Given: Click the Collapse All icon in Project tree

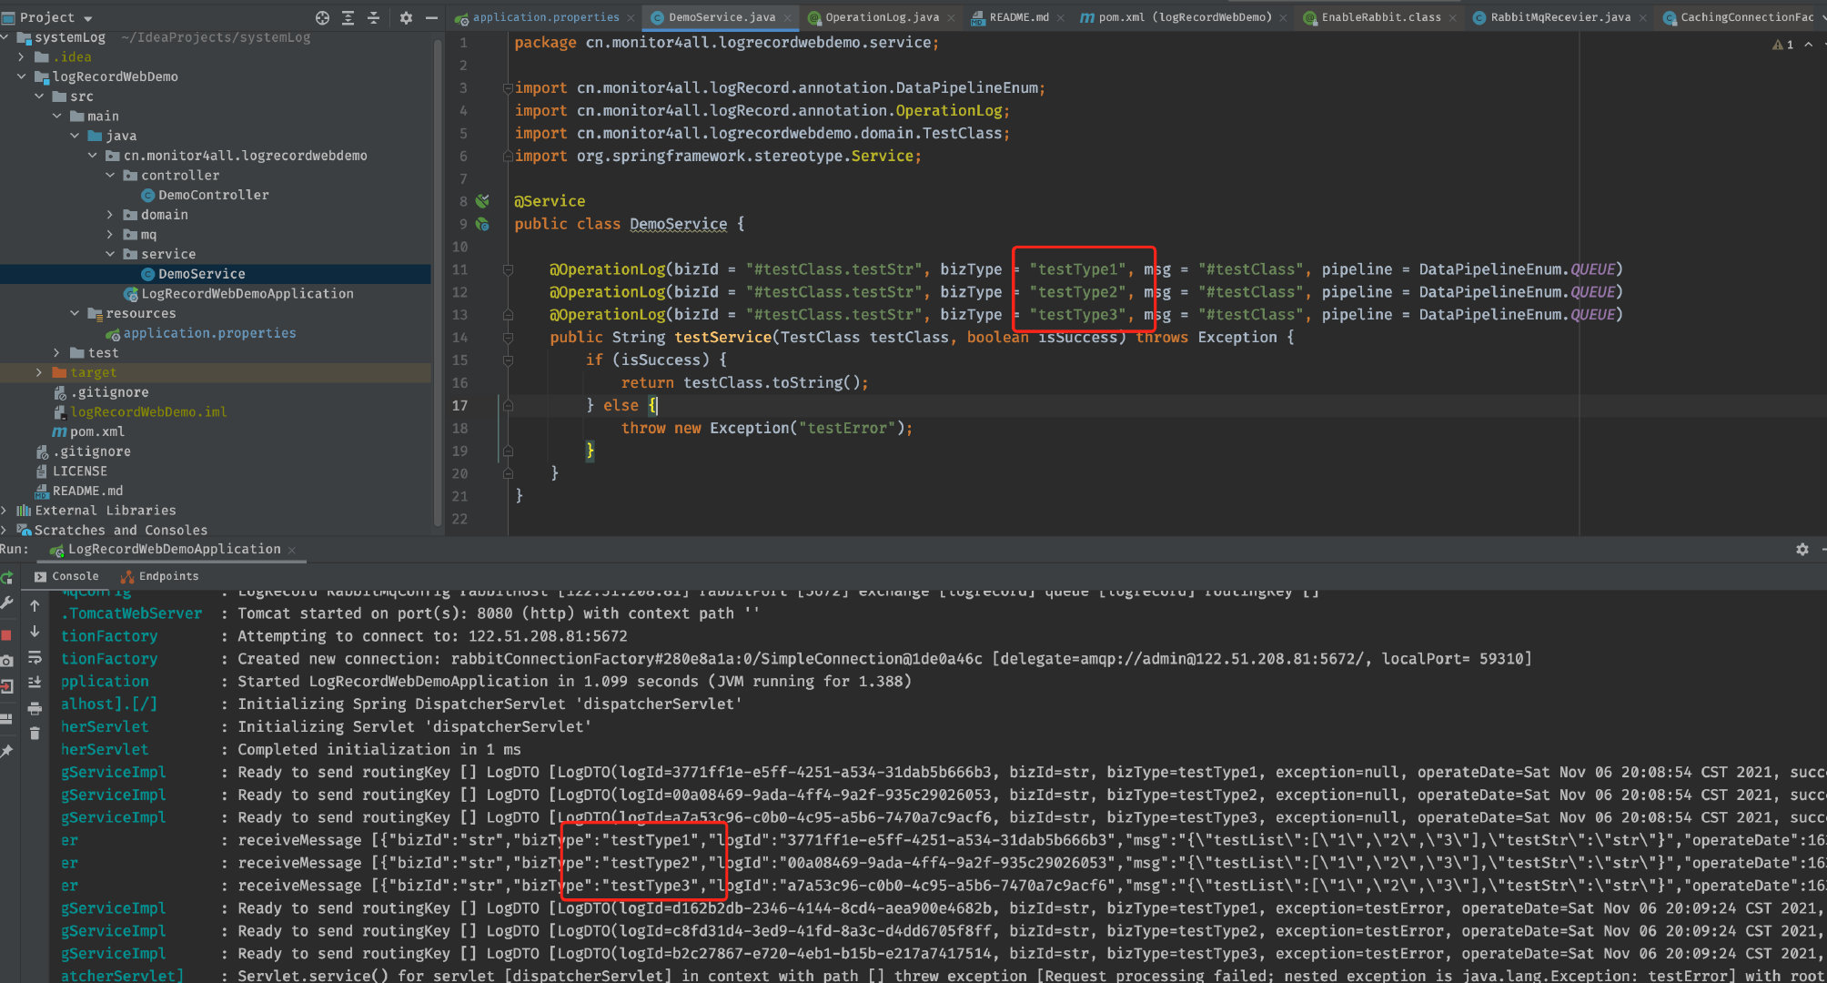Looking at the screenshot, I should 377,17.
